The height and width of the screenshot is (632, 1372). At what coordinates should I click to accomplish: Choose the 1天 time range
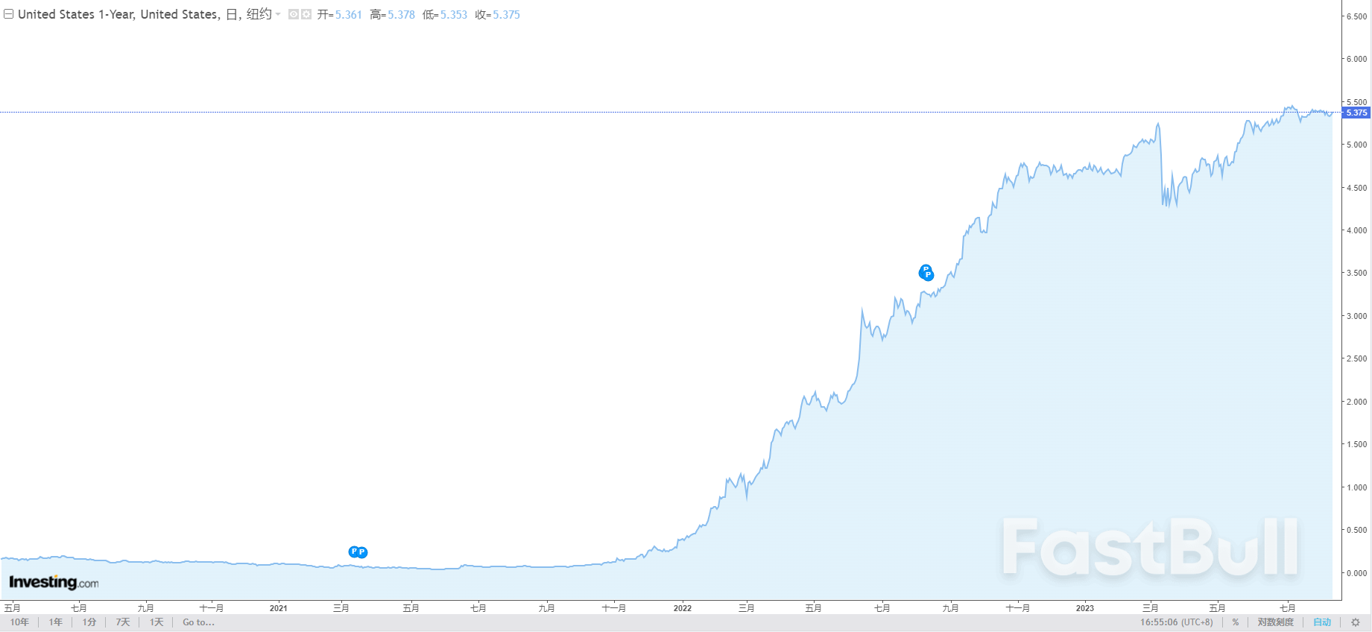click(x=157, y=622)
